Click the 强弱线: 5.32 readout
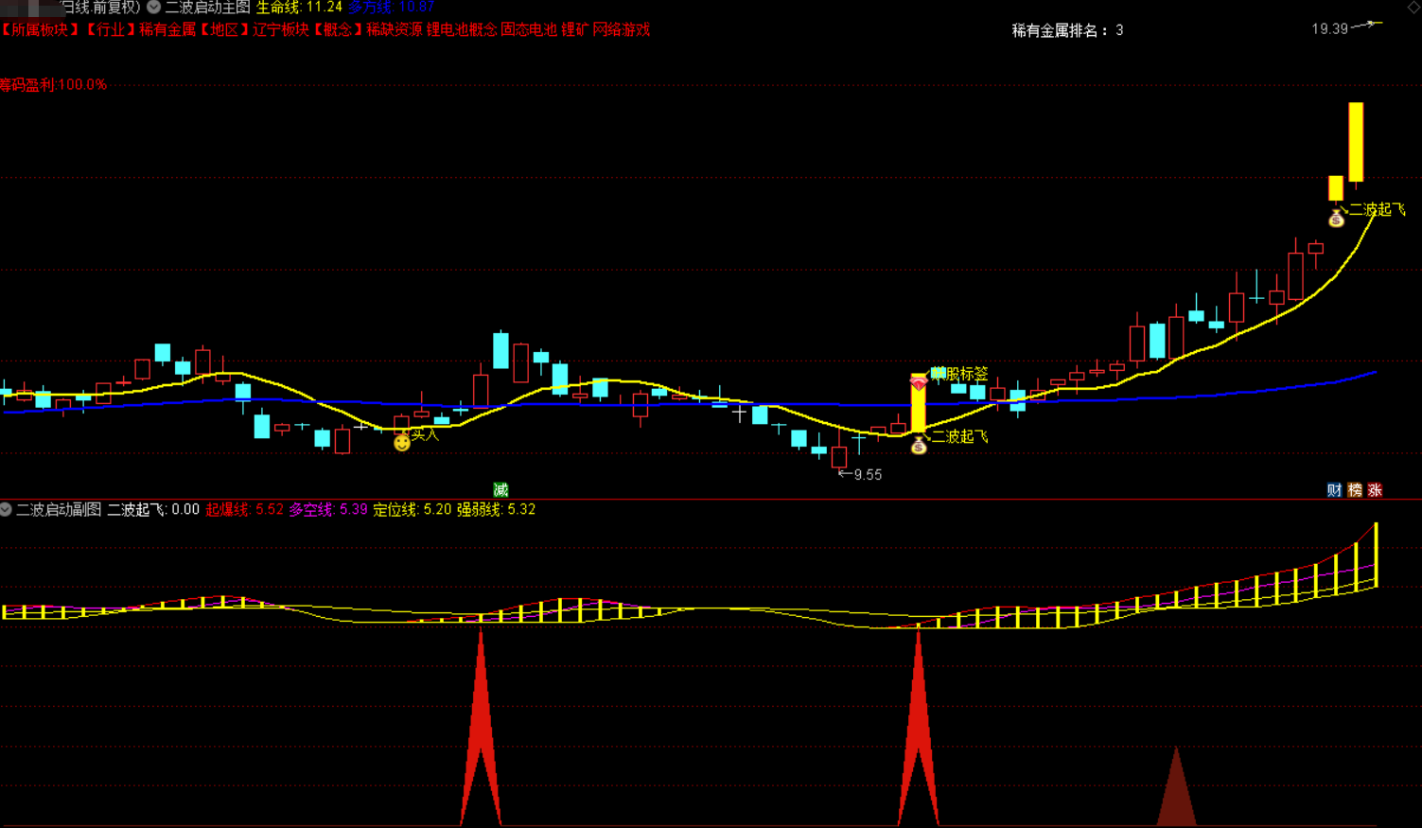 (496, 509)
